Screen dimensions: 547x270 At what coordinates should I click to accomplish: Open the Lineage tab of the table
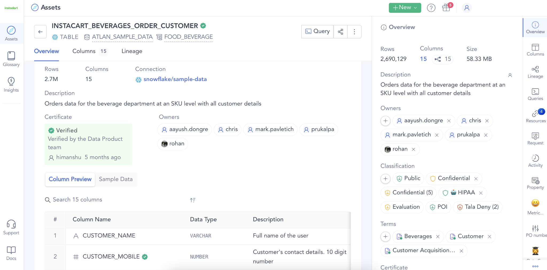click(x=131, y=51)
